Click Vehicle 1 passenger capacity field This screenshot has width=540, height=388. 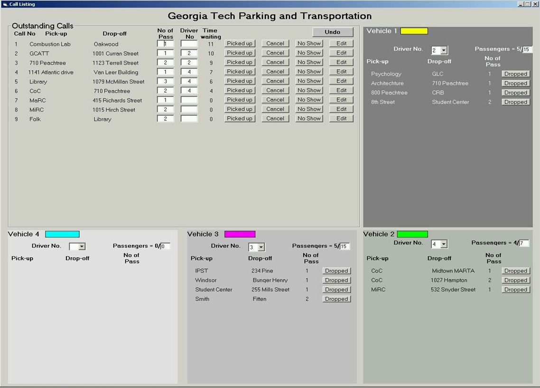coord(527,49)
